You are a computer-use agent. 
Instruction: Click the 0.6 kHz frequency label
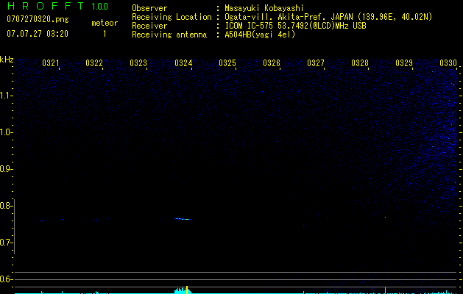pyautogui.click(x=5, y=279)
